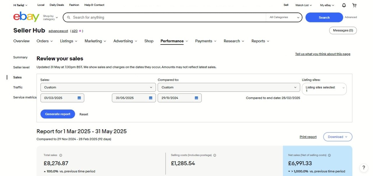The height and width of the screenshot is (176, 373).
Task: Expand the My eBay dropdown
Action: click(327, 5)
